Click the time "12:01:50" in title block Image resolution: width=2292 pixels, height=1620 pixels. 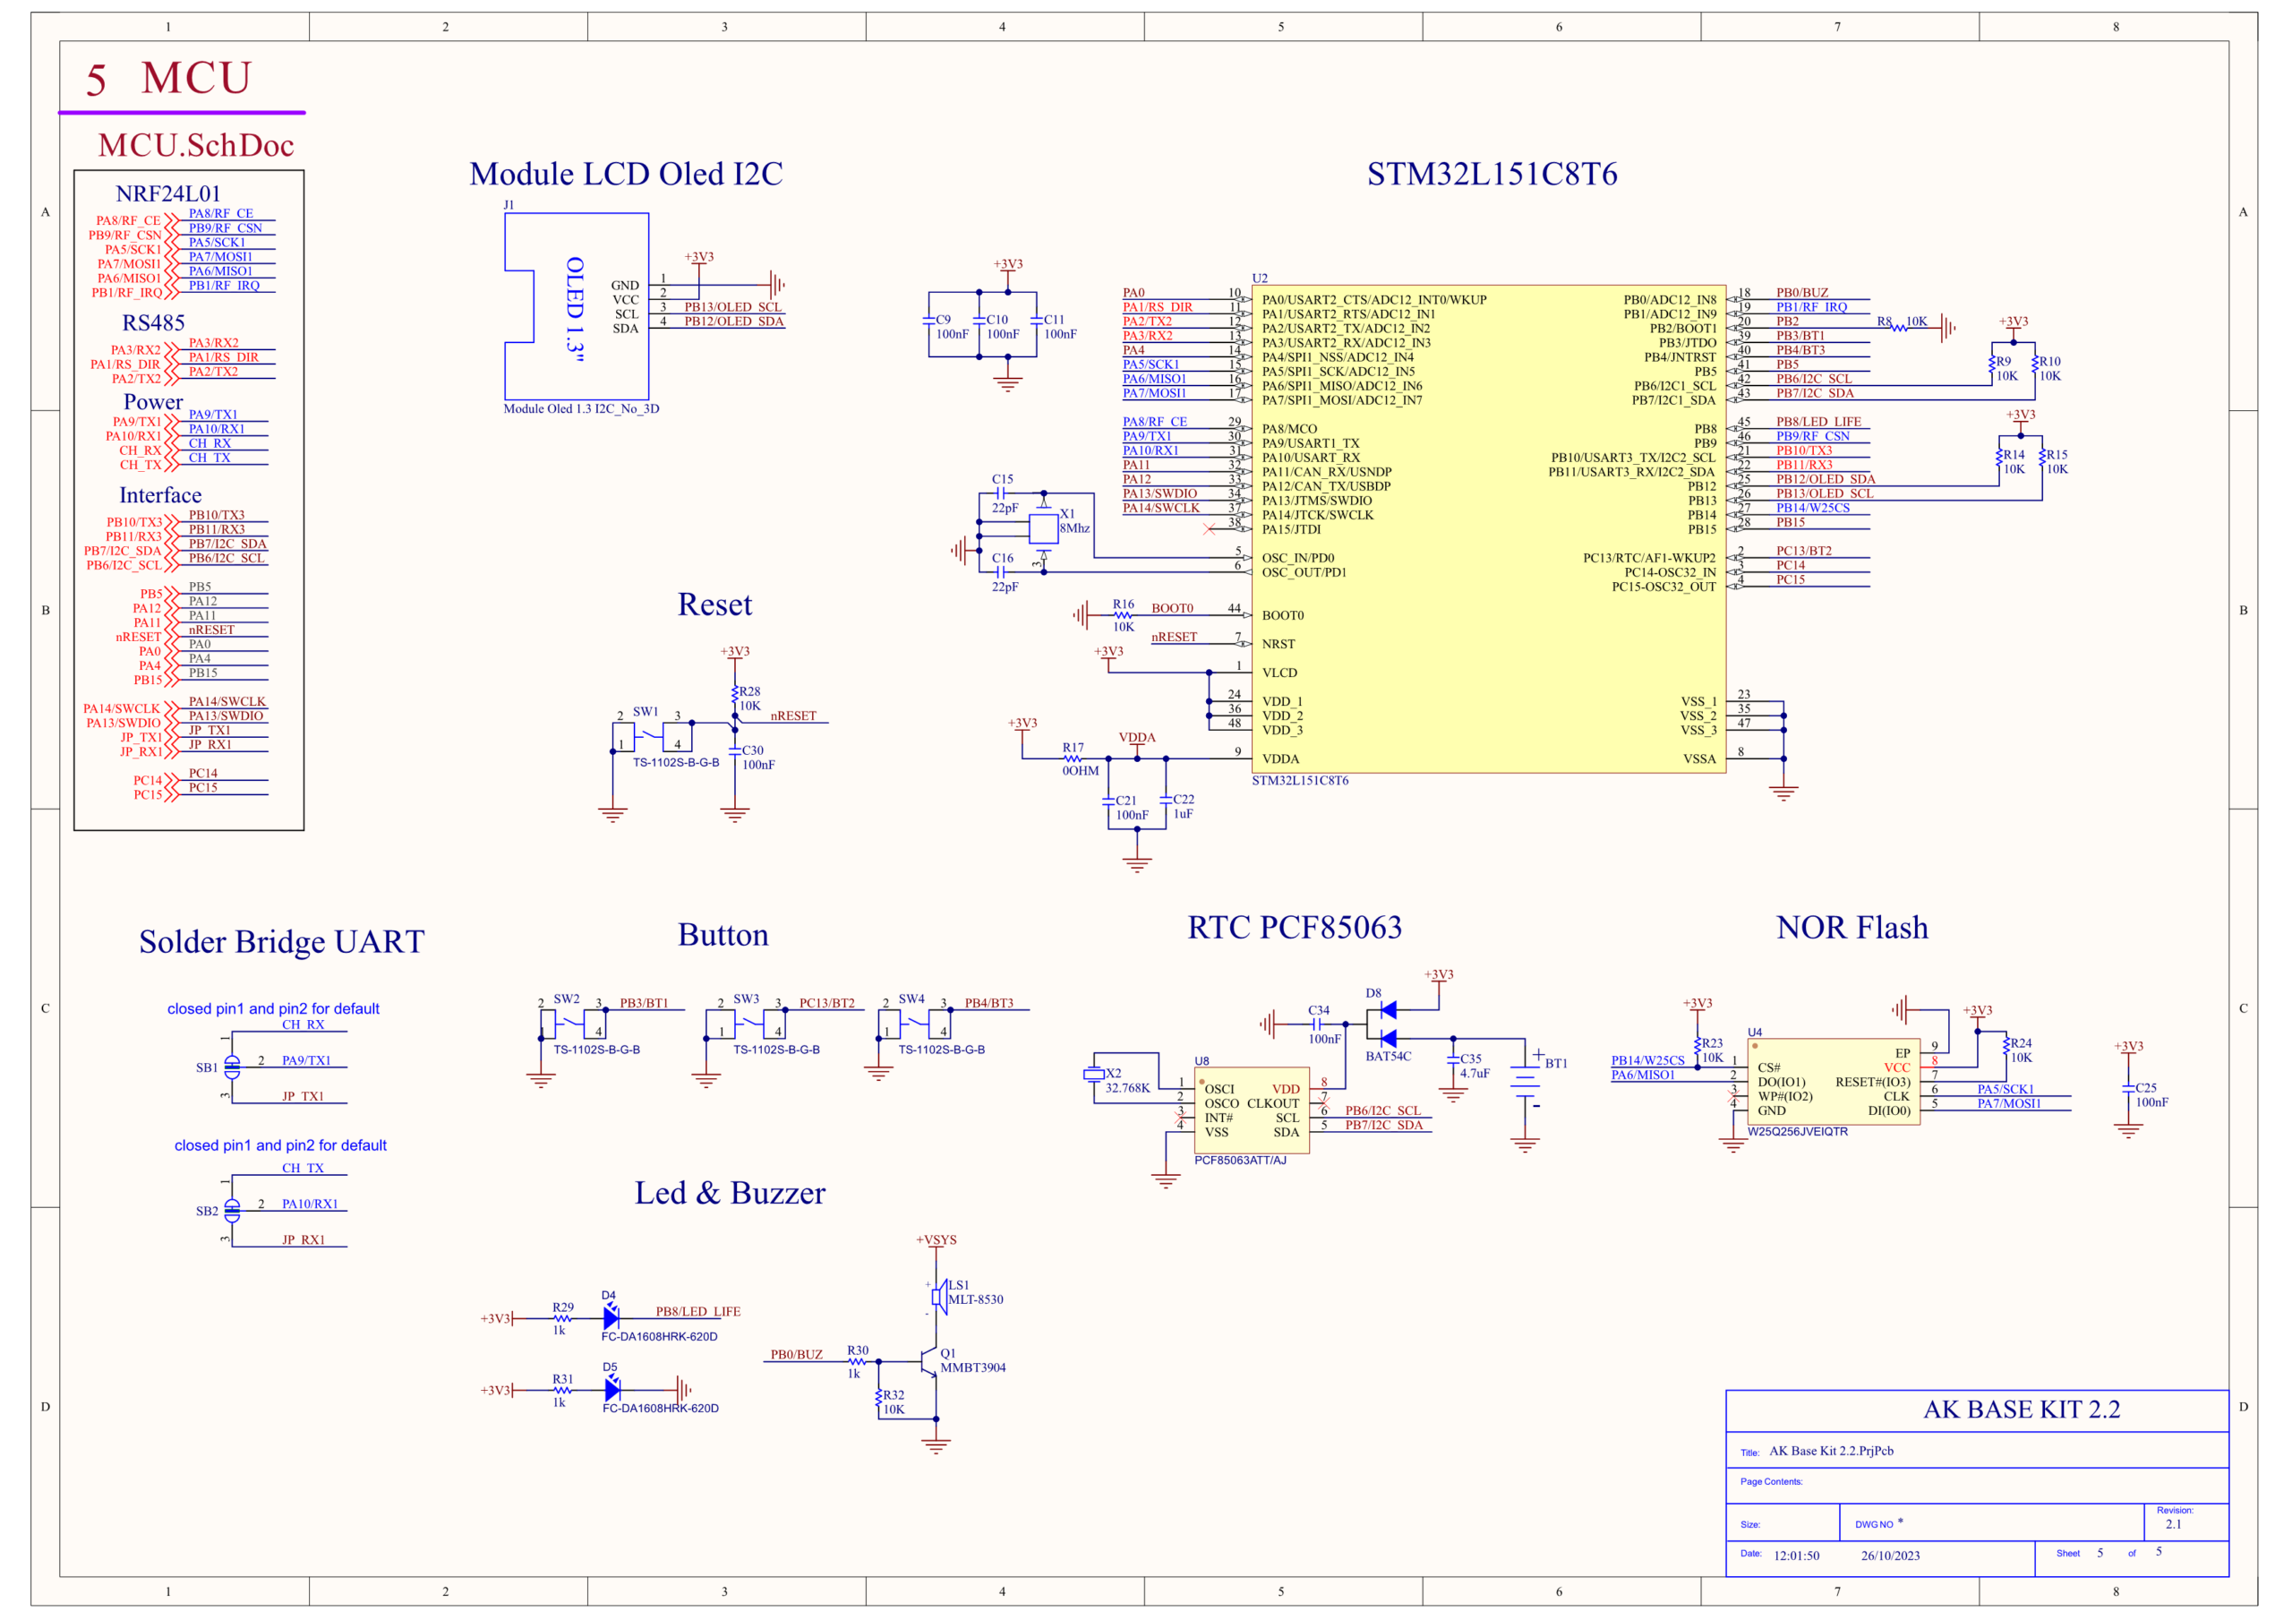pos(1796,1556)
